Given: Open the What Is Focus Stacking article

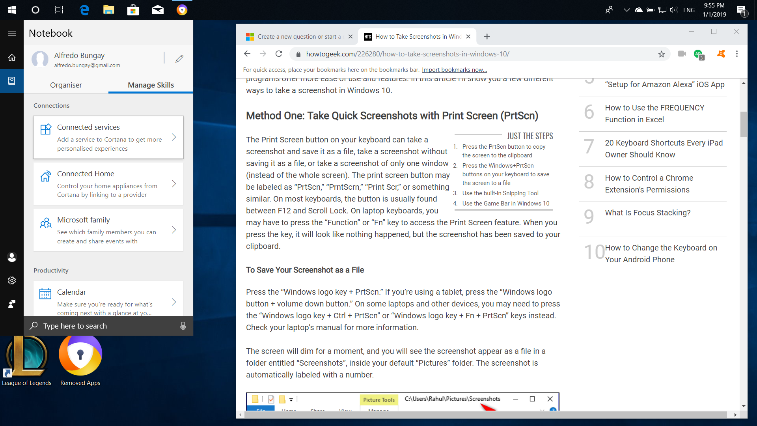Looking at the screenshot, I should click(648, 213).
